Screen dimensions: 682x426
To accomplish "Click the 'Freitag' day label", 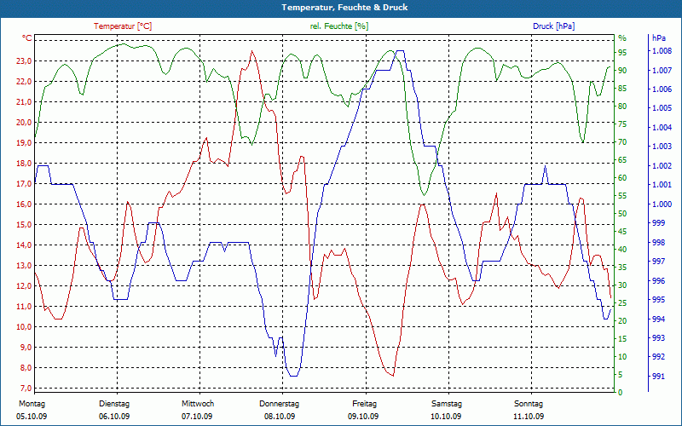I will 365,404.
